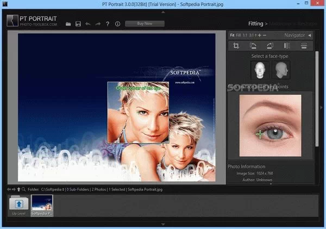
Task: Collapse the bottom filmstrip panel arrow
Action: point(162,224)
